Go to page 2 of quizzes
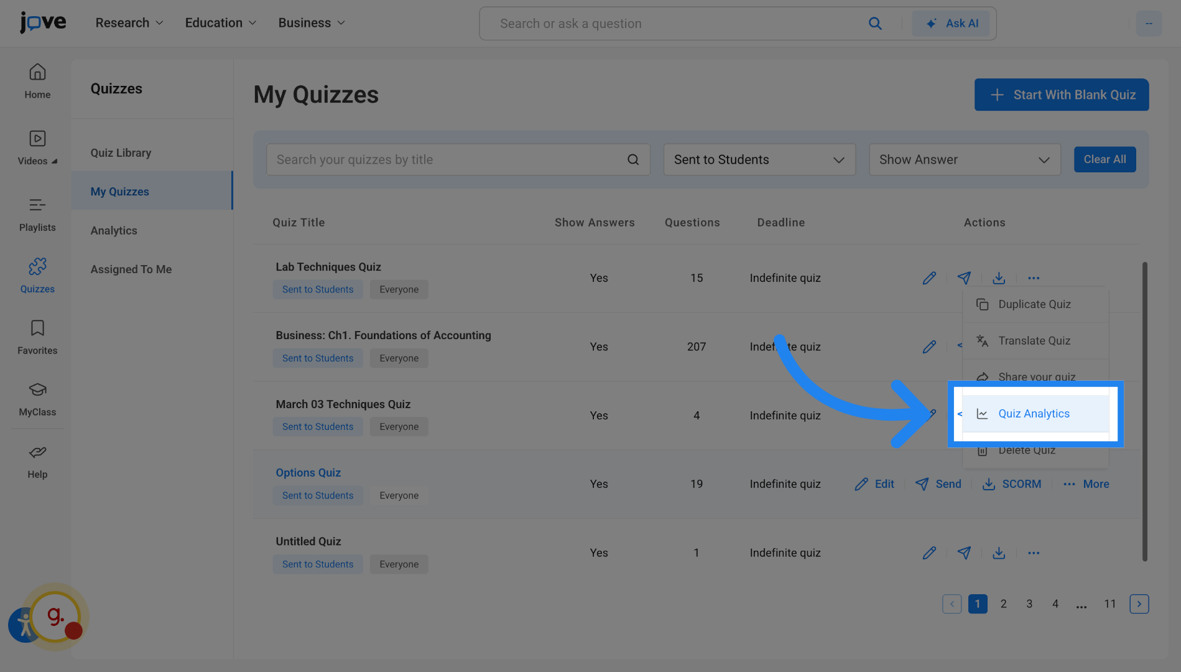 click(x=1003, y=604)
